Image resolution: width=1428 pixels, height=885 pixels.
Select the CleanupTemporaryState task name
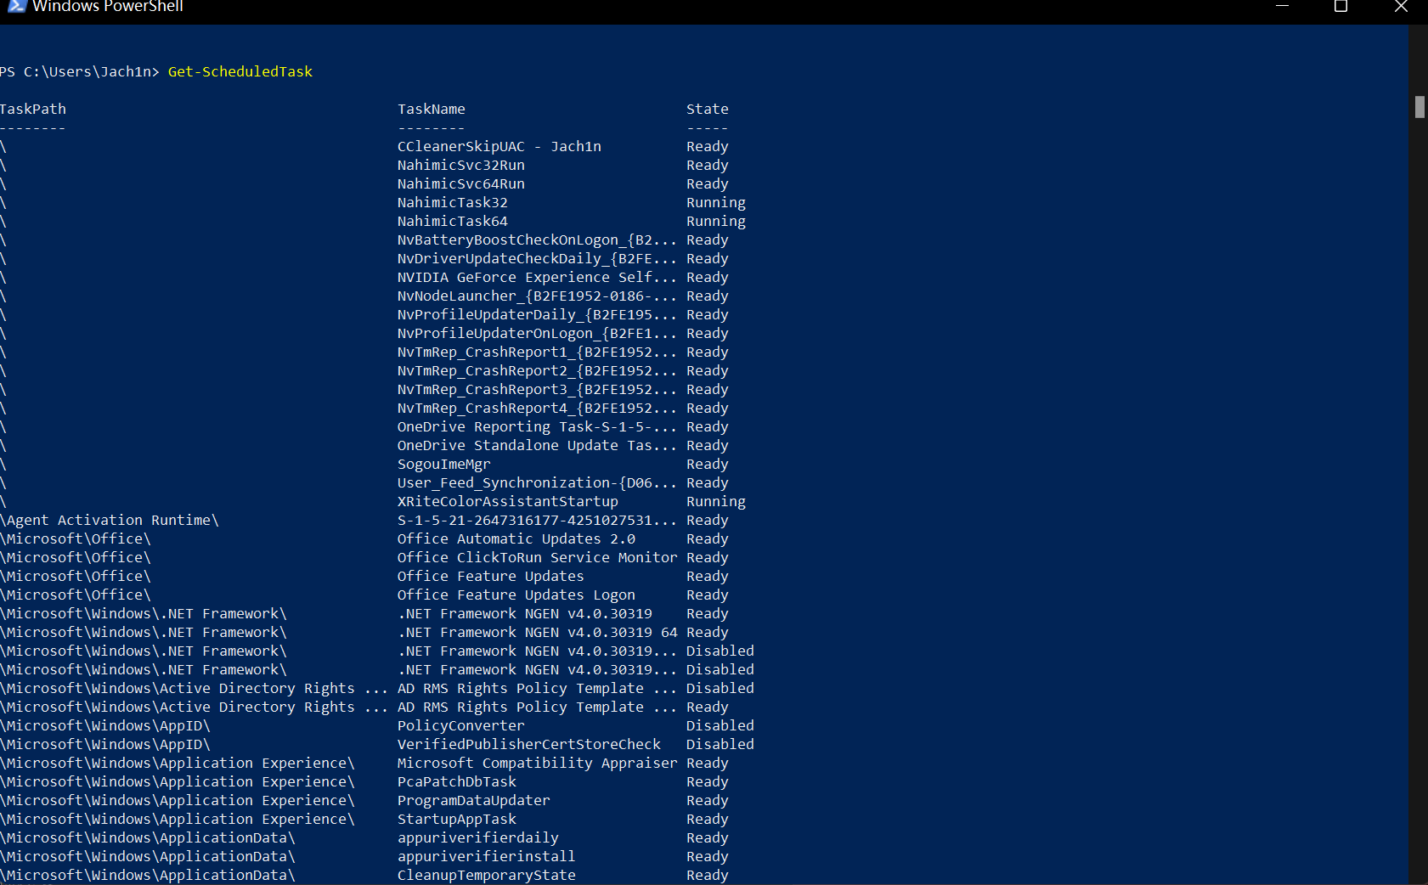[487, 875]
